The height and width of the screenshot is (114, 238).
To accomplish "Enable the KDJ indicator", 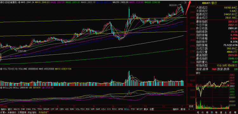I will (103, 109).
